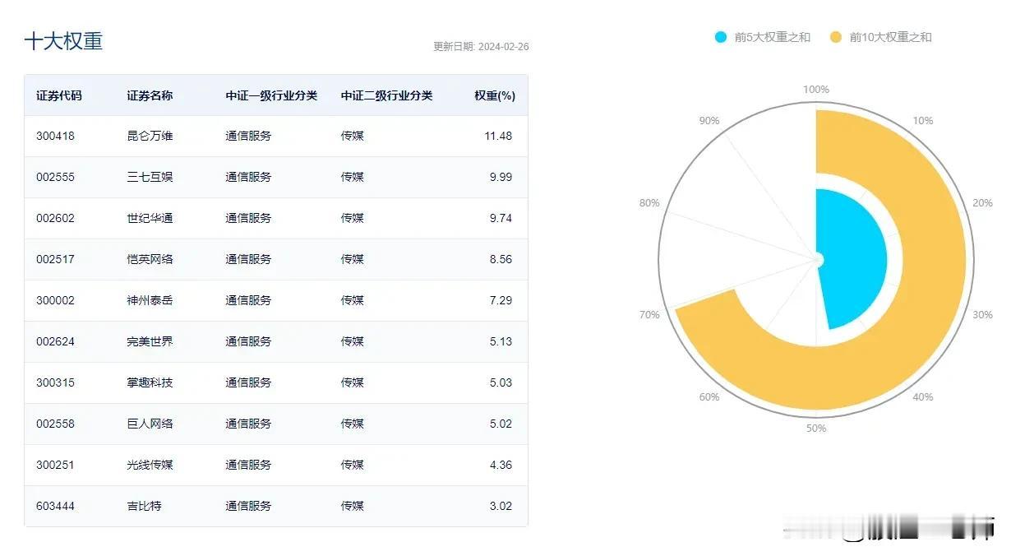The image size is (1011, 556).
Task: Click weight value 5.03
Action: coord(501,382)
